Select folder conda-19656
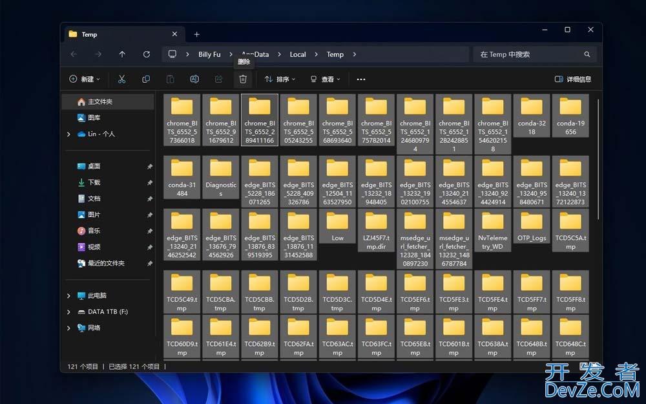Screen dimensions: 646x404 click(x=570, y=116)
